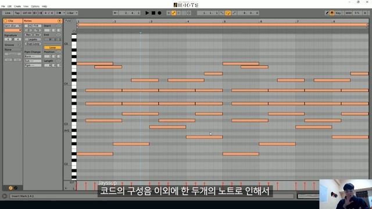
Task: Open the Pgm Change Sub chooser
Action: click(33, 61)
